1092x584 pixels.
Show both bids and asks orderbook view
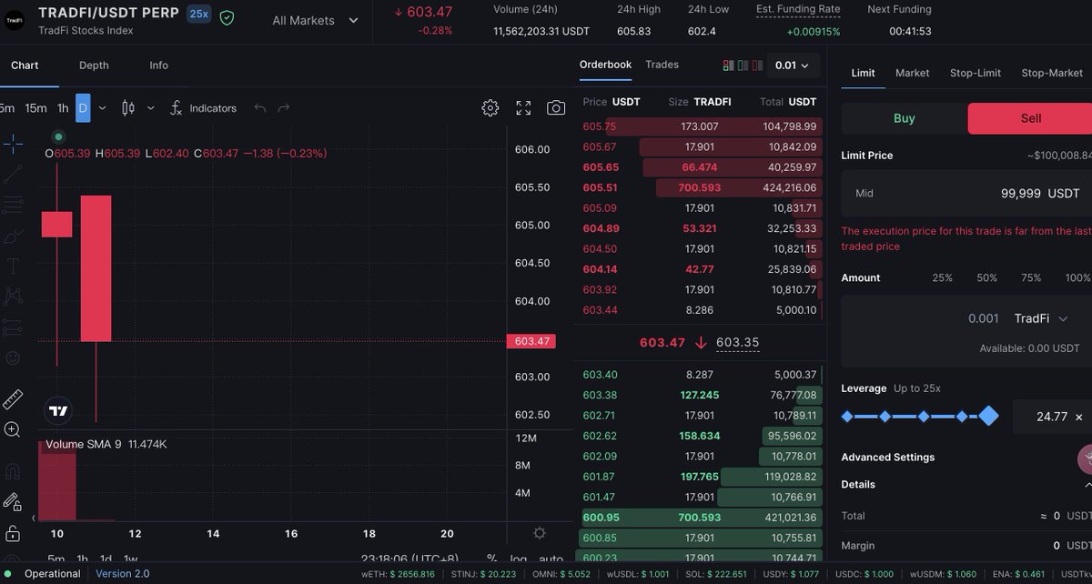click(x=727, y=65)
